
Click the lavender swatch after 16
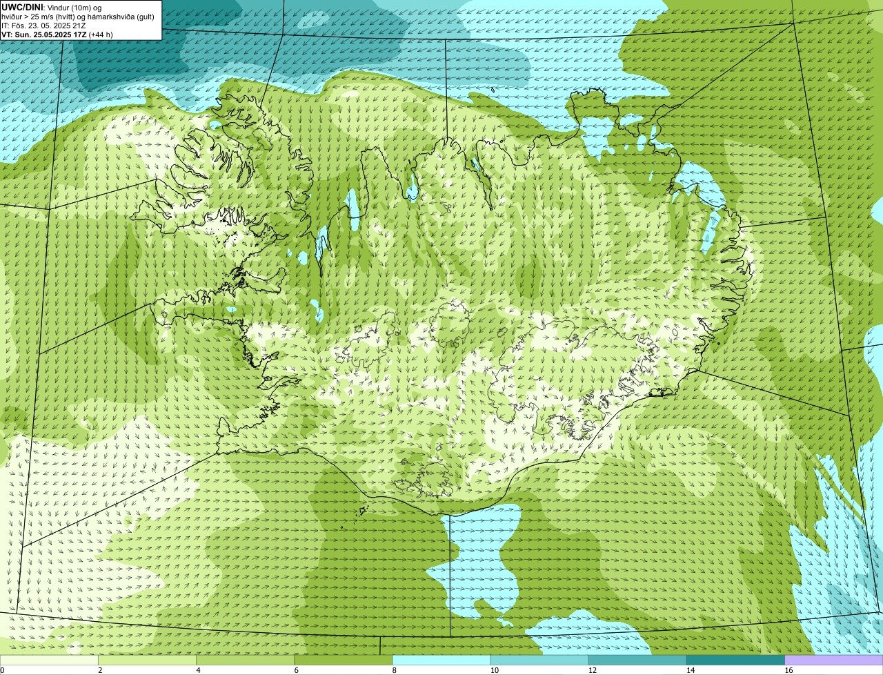[833, 661]
